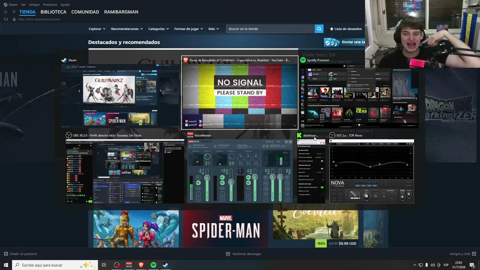Screen dimensions: 480x270
Task: Switch to the COMUNIDAD tab
Action: click(85, 12)
